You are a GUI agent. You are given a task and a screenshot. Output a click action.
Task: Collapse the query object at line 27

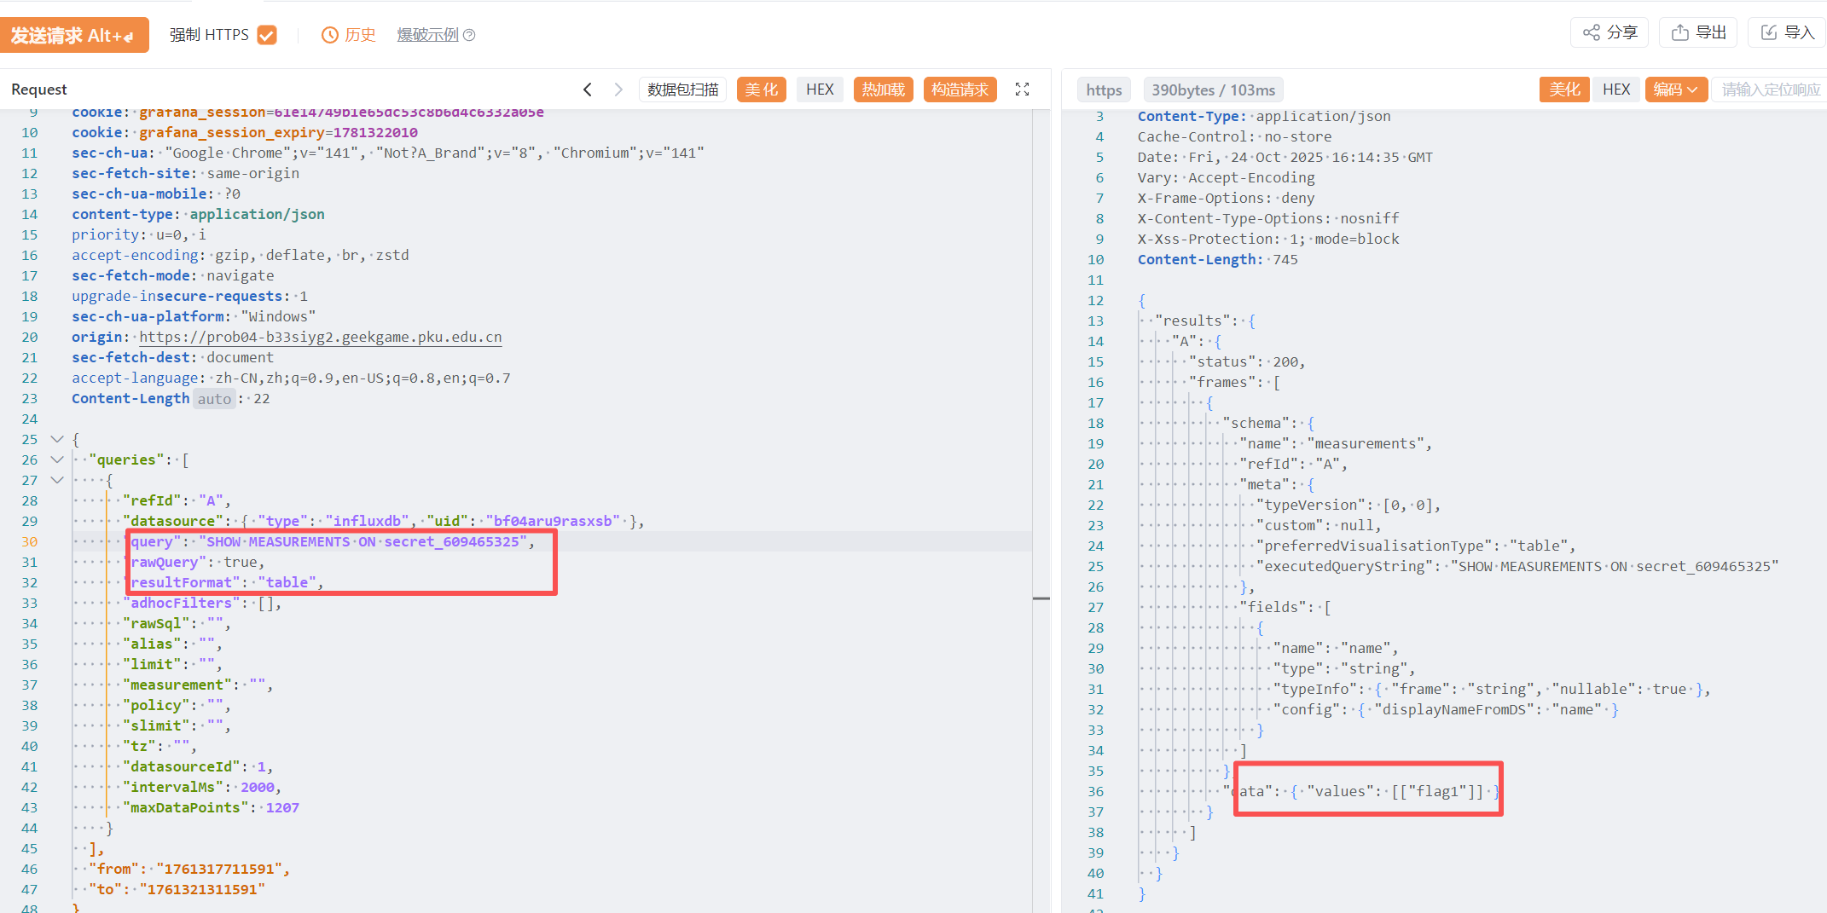coord(57,480)
